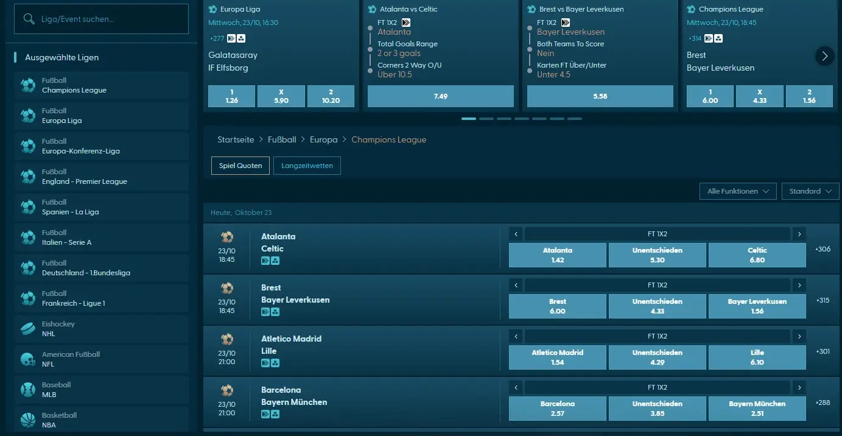Show previous market for Brest row
Image resolution: width=842 pixels, height=436 pixels.
pyautogui.click(x=516, y=285)
